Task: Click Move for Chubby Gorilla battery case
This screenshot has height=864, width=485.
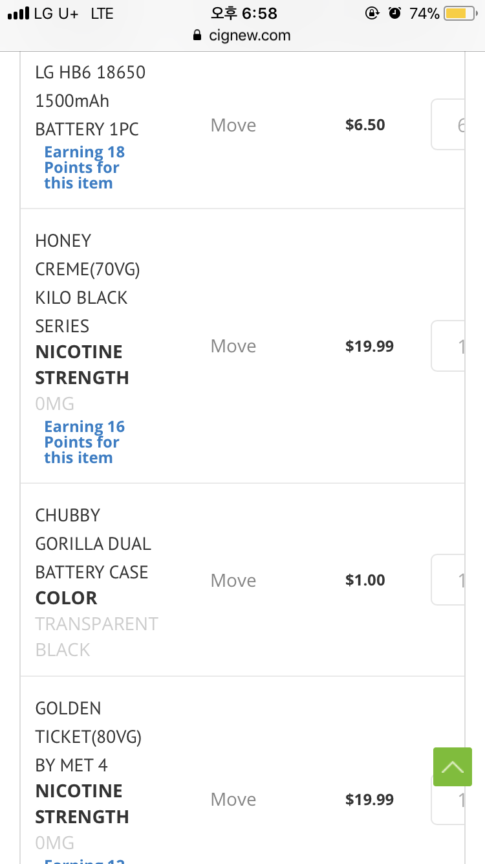Action: coord(233,580)
